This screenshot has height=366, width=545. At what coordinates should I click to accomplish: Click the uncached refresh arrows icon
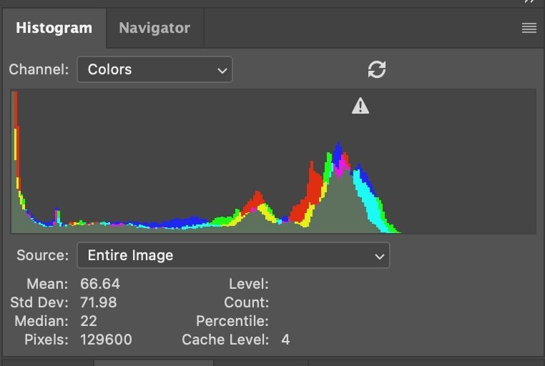pos(377,69)
